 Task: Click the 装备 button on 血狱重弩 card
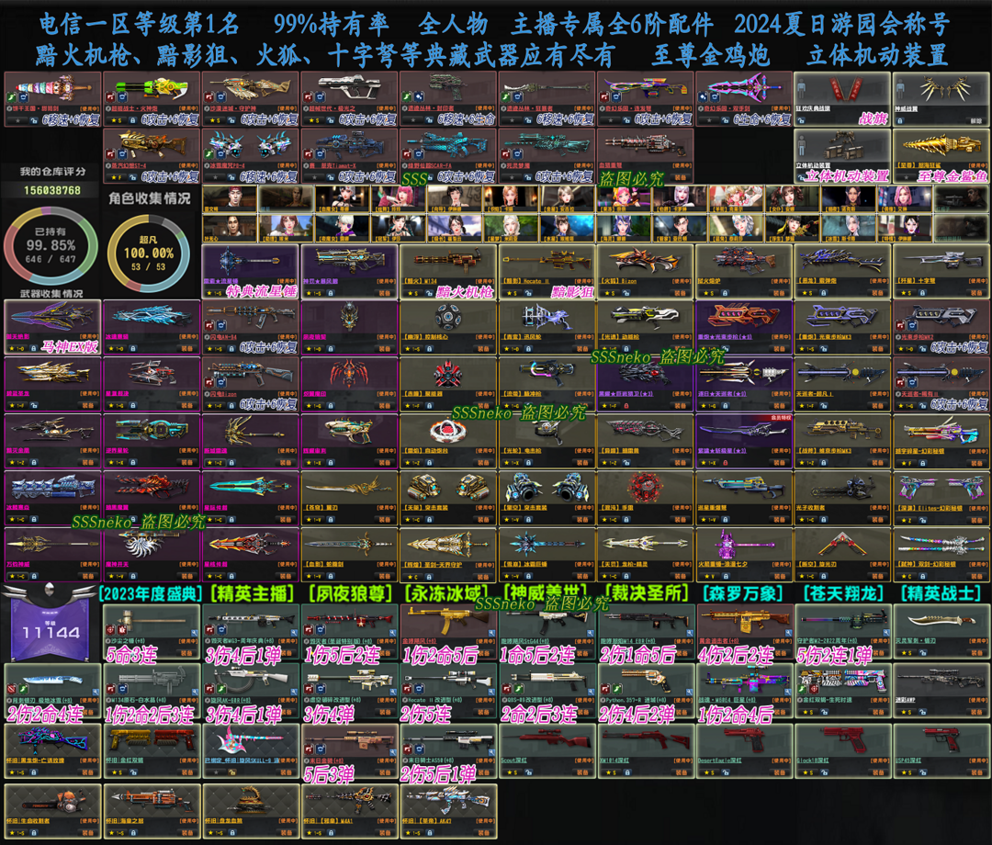pyautogui.click(x=681, y=178)
